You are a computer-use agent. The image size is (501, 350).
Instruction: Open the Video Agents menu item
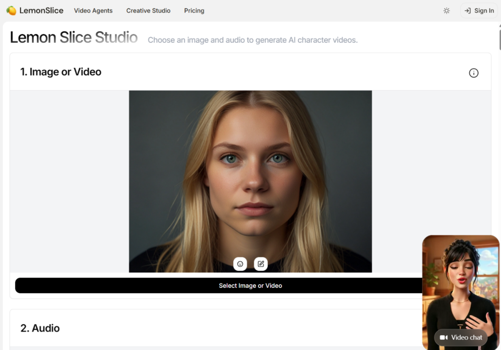(93, 11)
